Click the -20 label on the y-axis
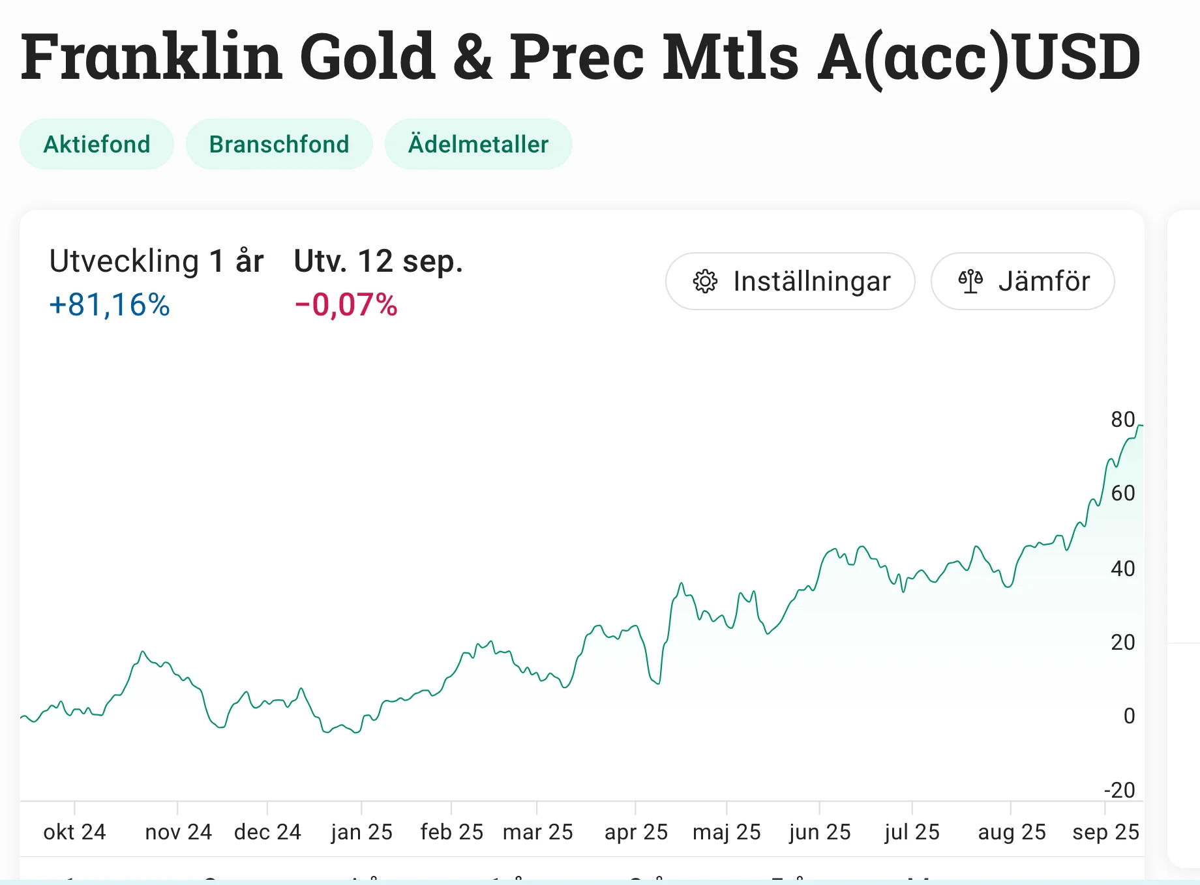Image resolution: width=1200 pixels, height=885 pixels. click(1119, 791)
